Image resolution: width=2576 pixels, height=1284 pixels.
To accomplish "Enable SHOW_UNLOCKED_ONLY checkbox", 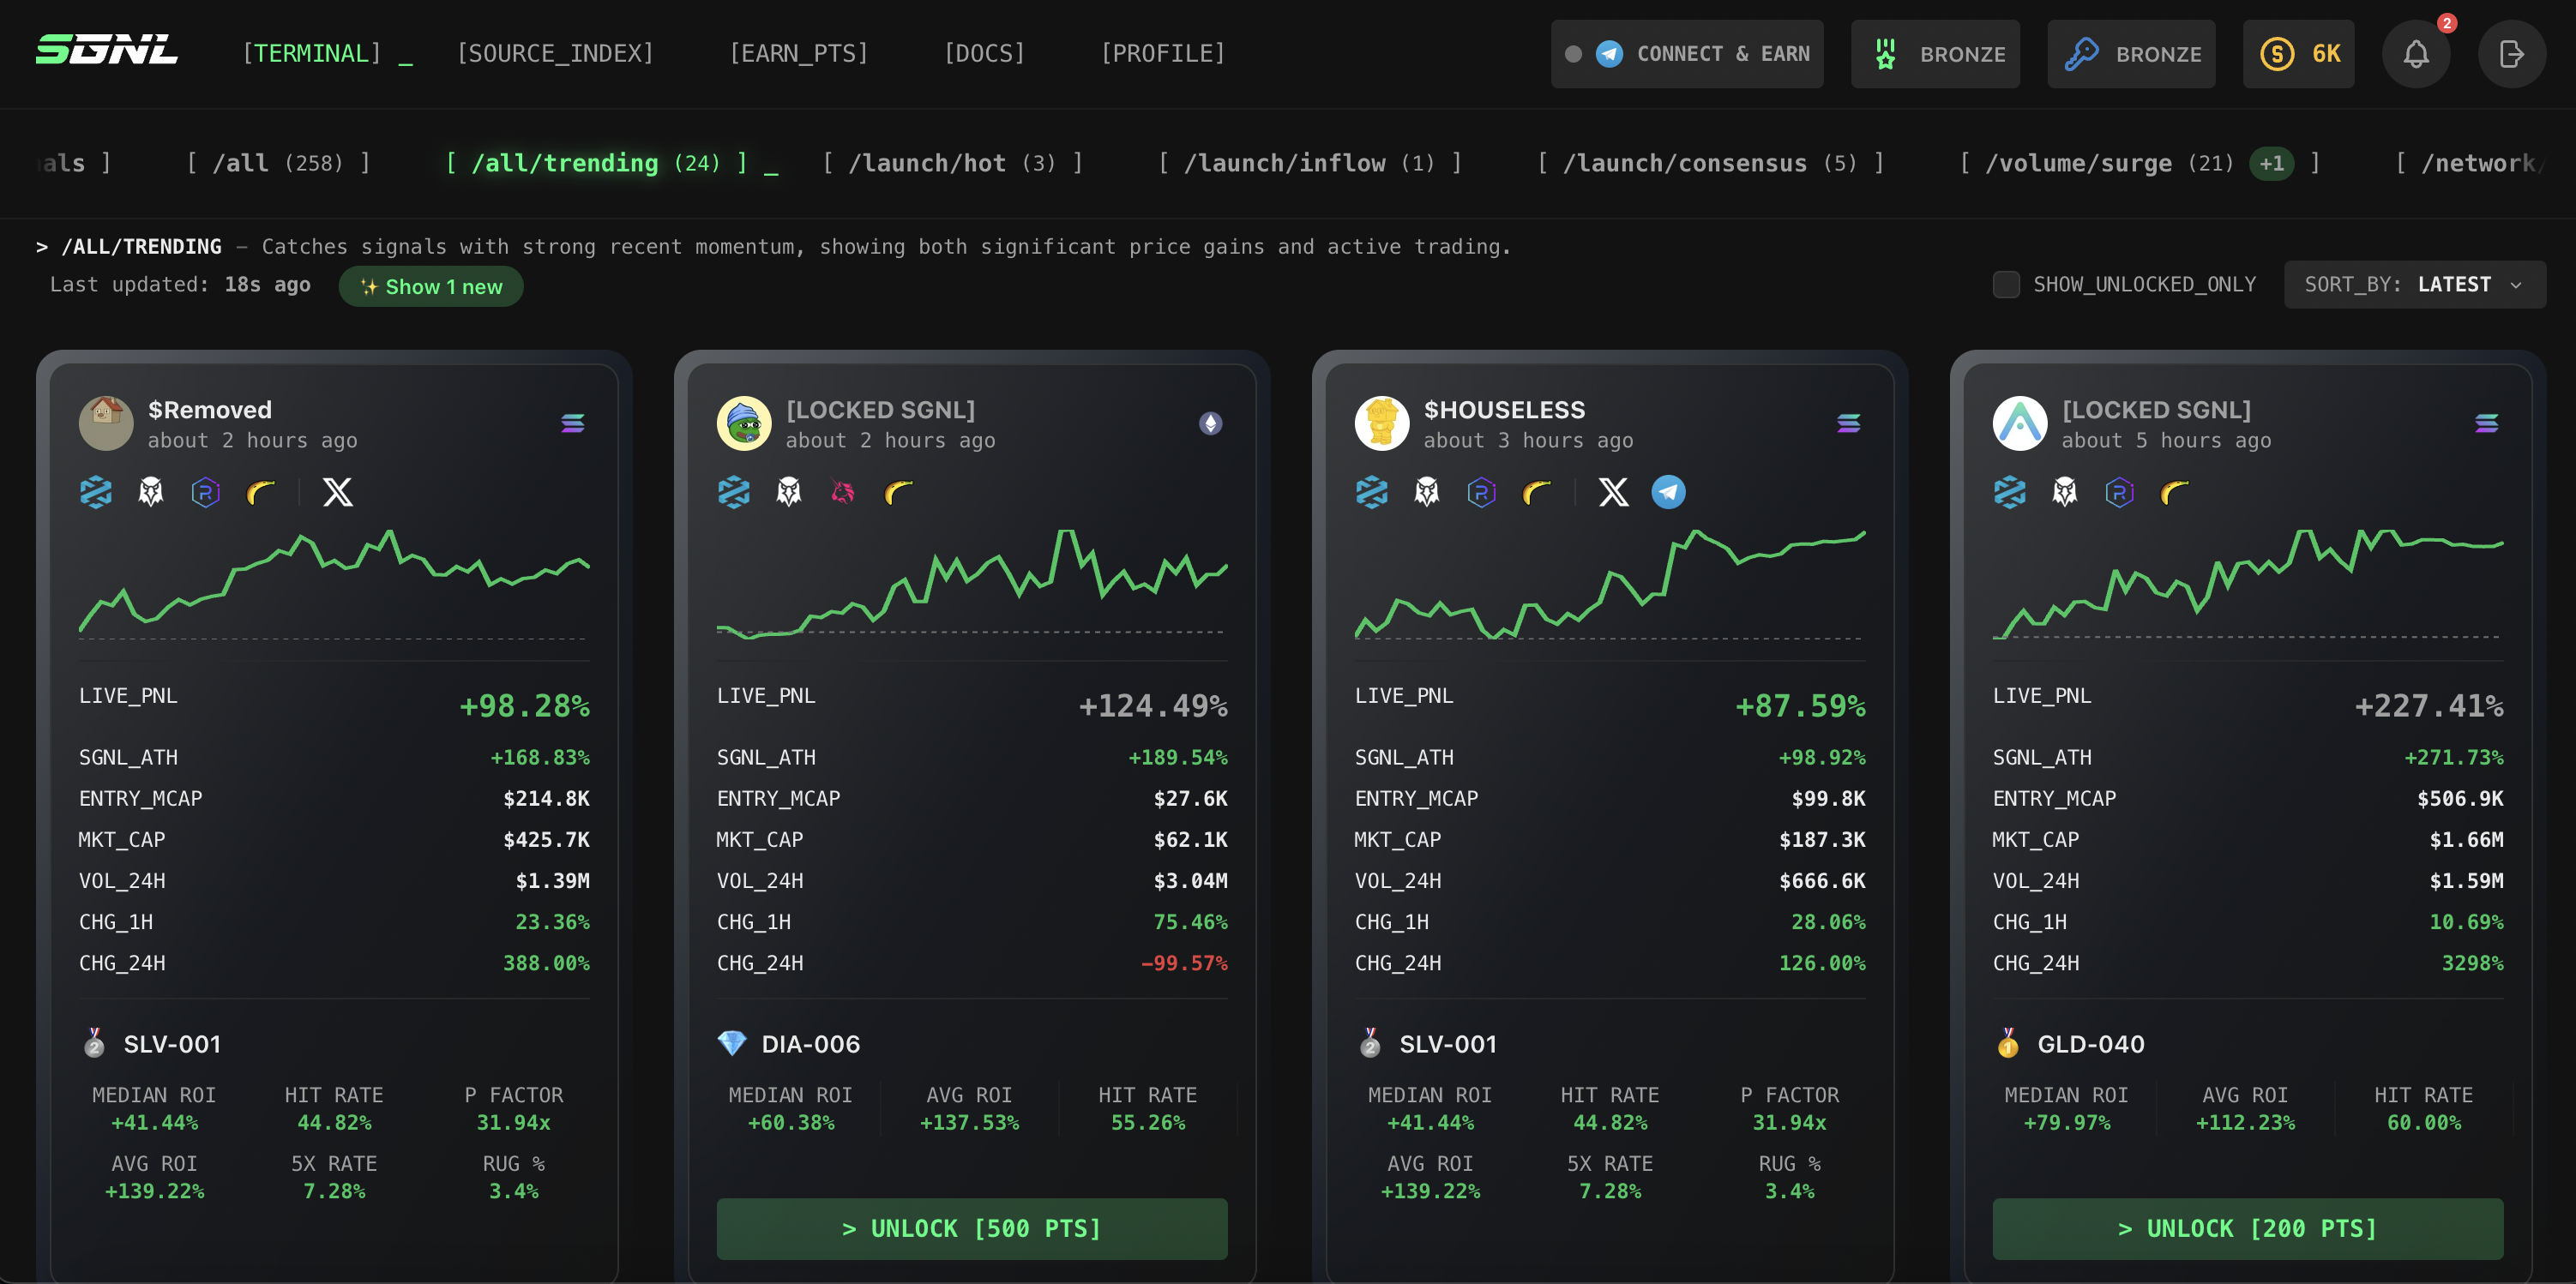I will 2005,285.
